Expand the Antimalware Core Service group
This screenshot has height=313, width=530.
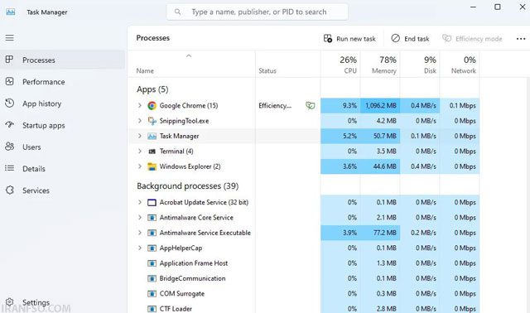(140, 217)
